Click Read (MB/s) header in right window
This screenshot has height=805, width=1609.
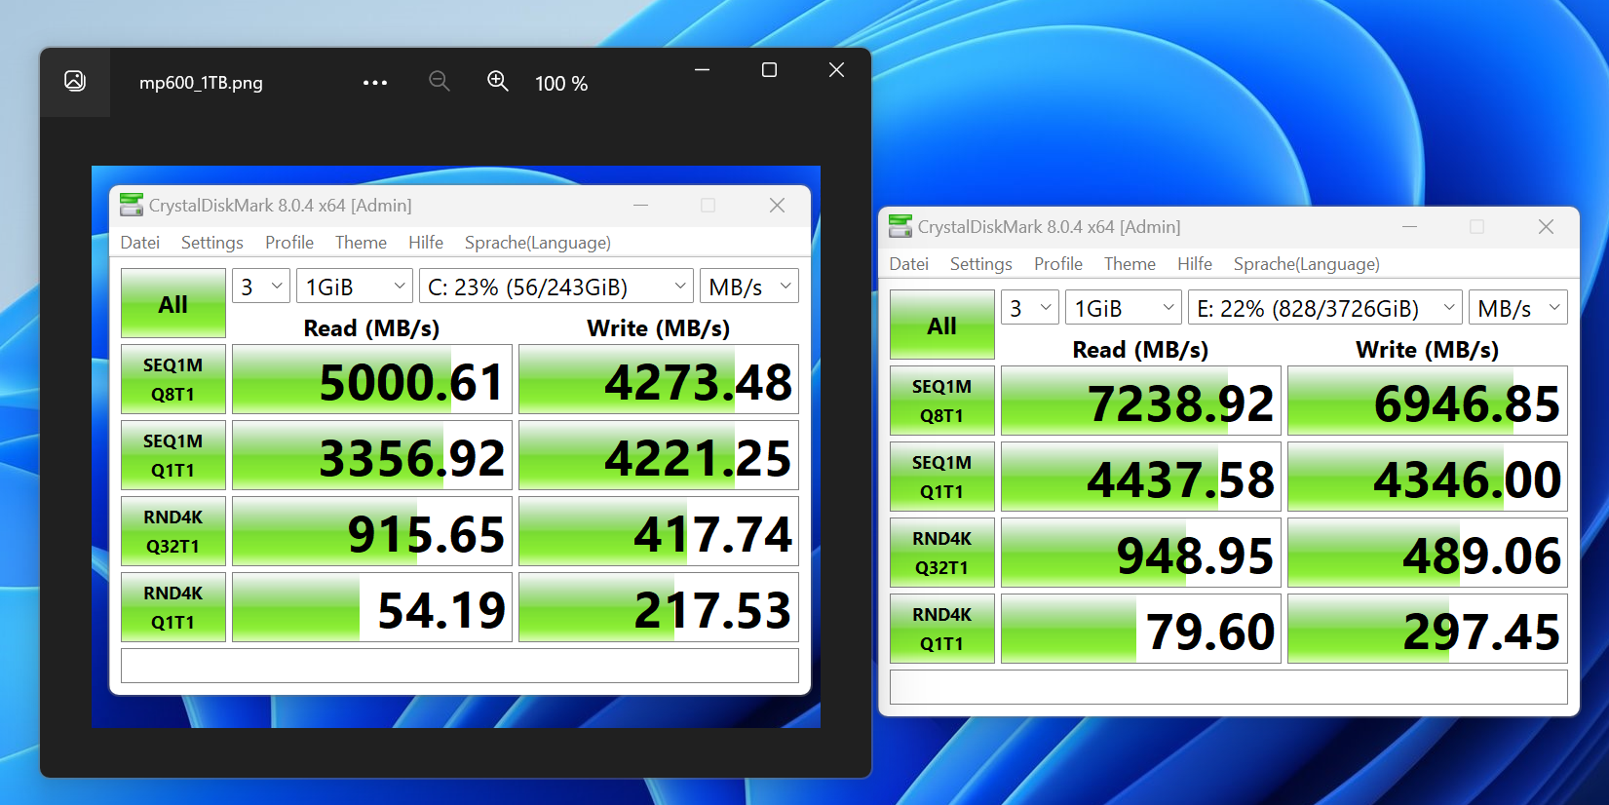(x=1140, y=350)
